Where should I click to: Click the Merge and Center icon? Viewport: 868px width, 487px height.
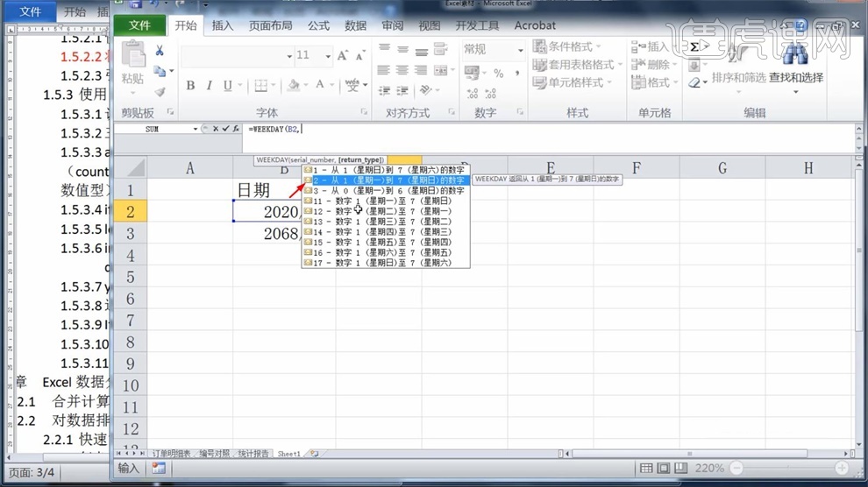(x=441, y=70)
